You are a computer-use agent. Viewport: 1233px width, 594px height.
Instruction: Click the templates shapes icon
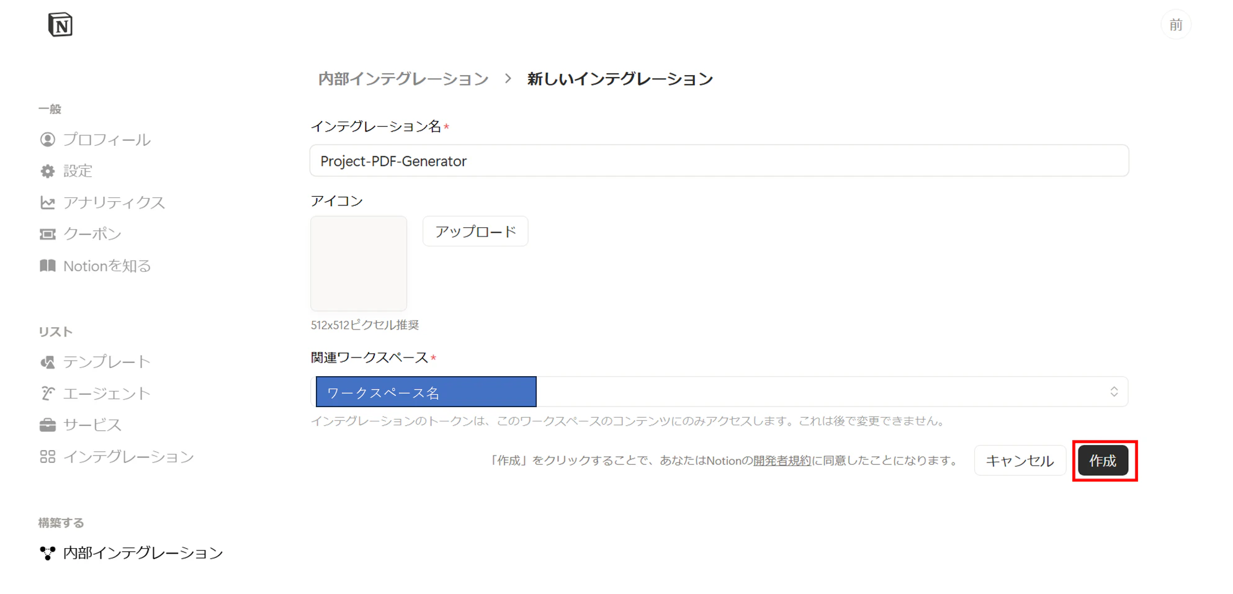point(48,362)
